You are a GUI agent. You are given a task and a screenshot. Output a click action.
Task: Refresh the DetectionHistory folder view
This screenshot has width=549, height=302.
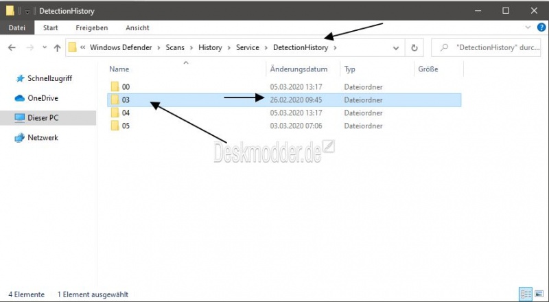point(414,48)
